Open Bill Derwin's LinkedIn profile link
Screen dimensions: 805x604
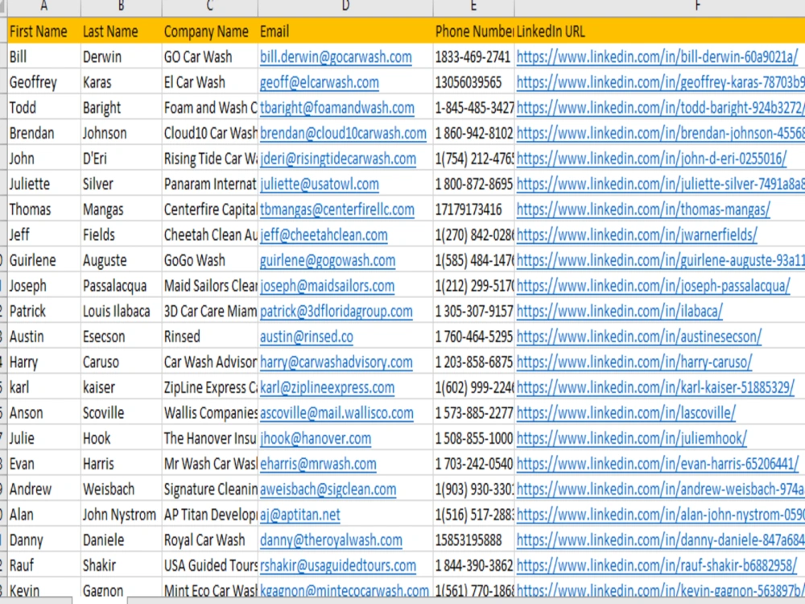point(657,57)
